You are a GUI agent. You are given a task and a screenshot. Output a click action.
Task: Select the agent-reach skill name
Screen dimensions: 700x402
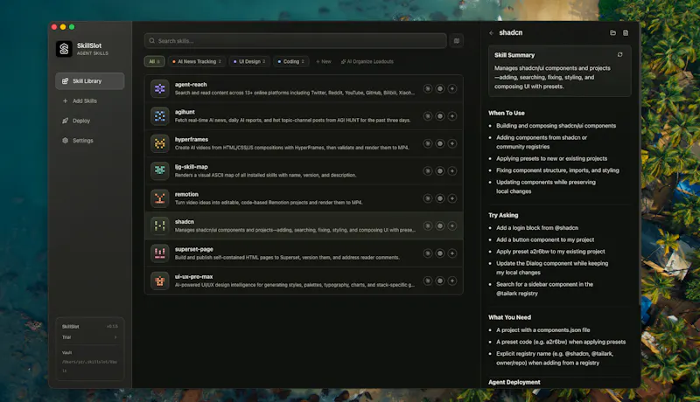click(x=191, y=84)
